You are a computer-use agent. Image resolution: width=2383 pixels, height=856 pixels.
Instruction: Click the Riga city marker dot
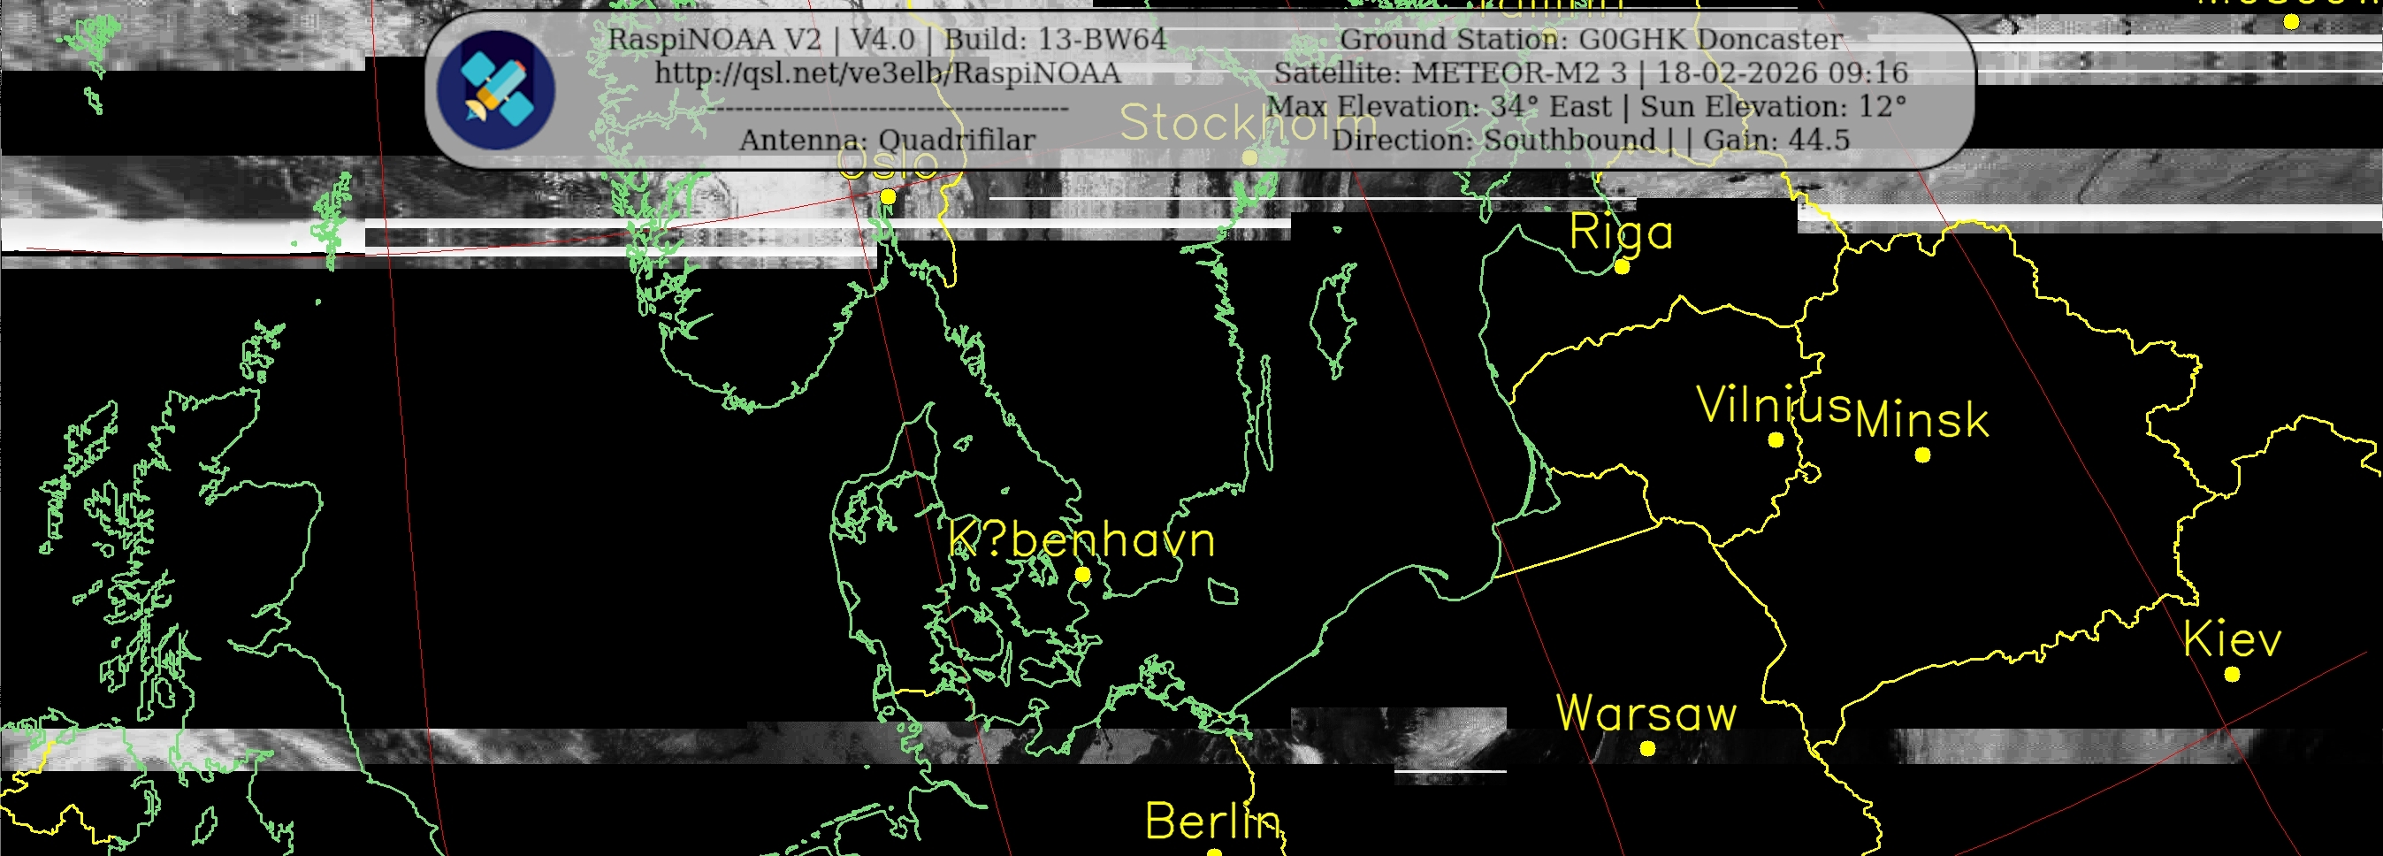(1622, 267)
